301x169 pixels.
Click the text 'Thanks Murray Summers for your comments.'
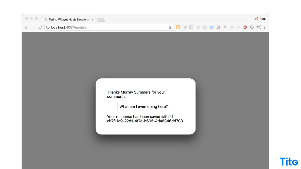coord(136,94)
